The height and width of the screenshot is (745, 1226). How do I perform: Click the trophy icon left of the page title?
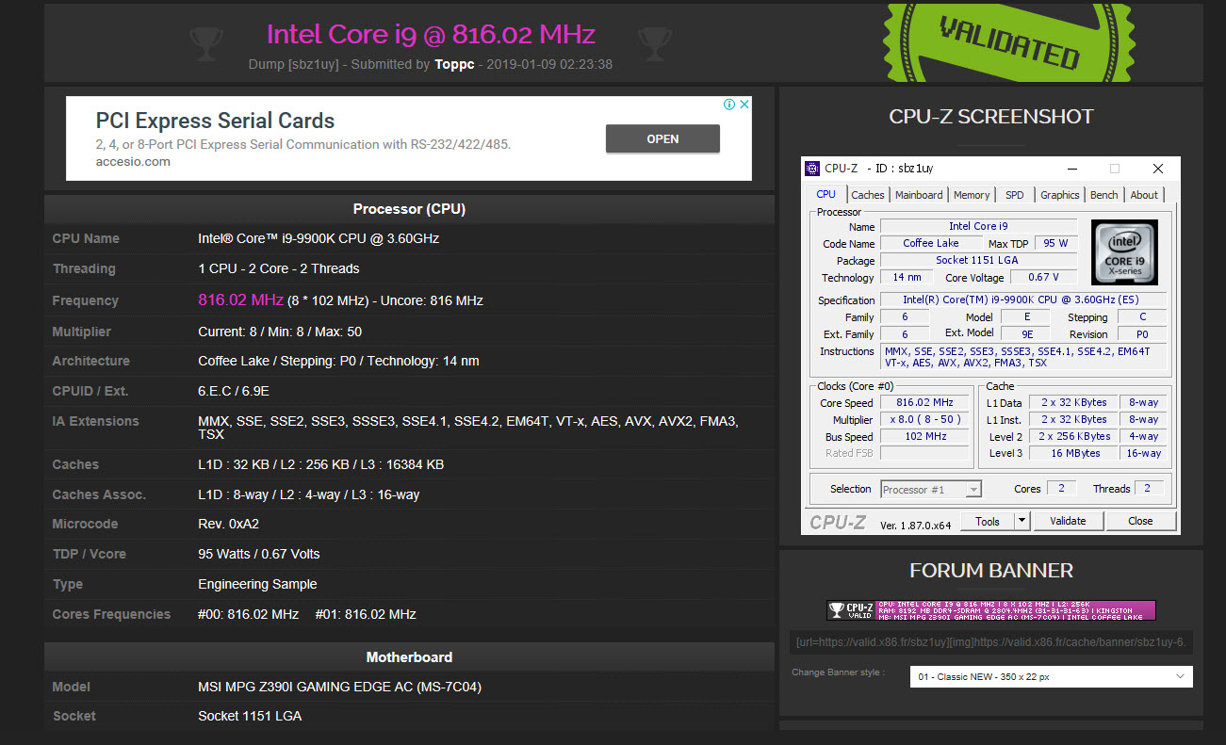click(206, 41)
